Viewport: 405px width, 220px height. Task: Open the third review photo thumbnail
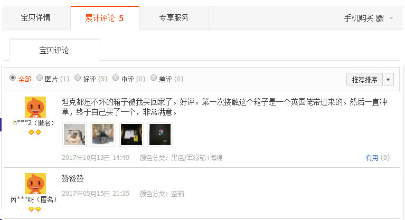(131, 135)
